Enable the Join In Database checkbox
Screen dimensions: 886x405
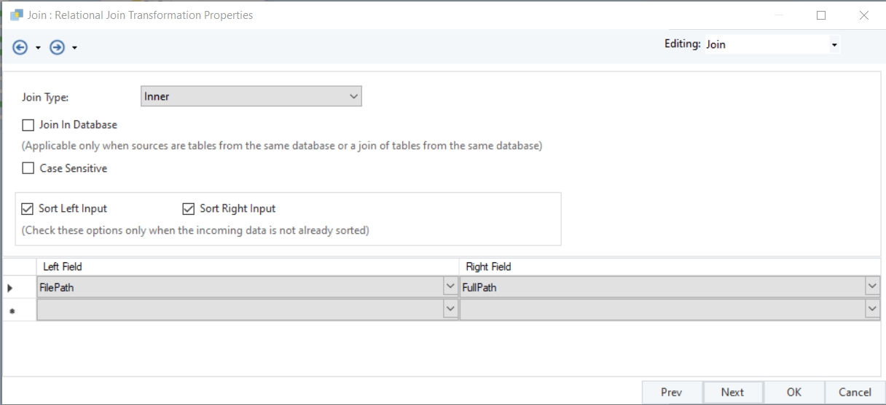[x=28, y=125]
